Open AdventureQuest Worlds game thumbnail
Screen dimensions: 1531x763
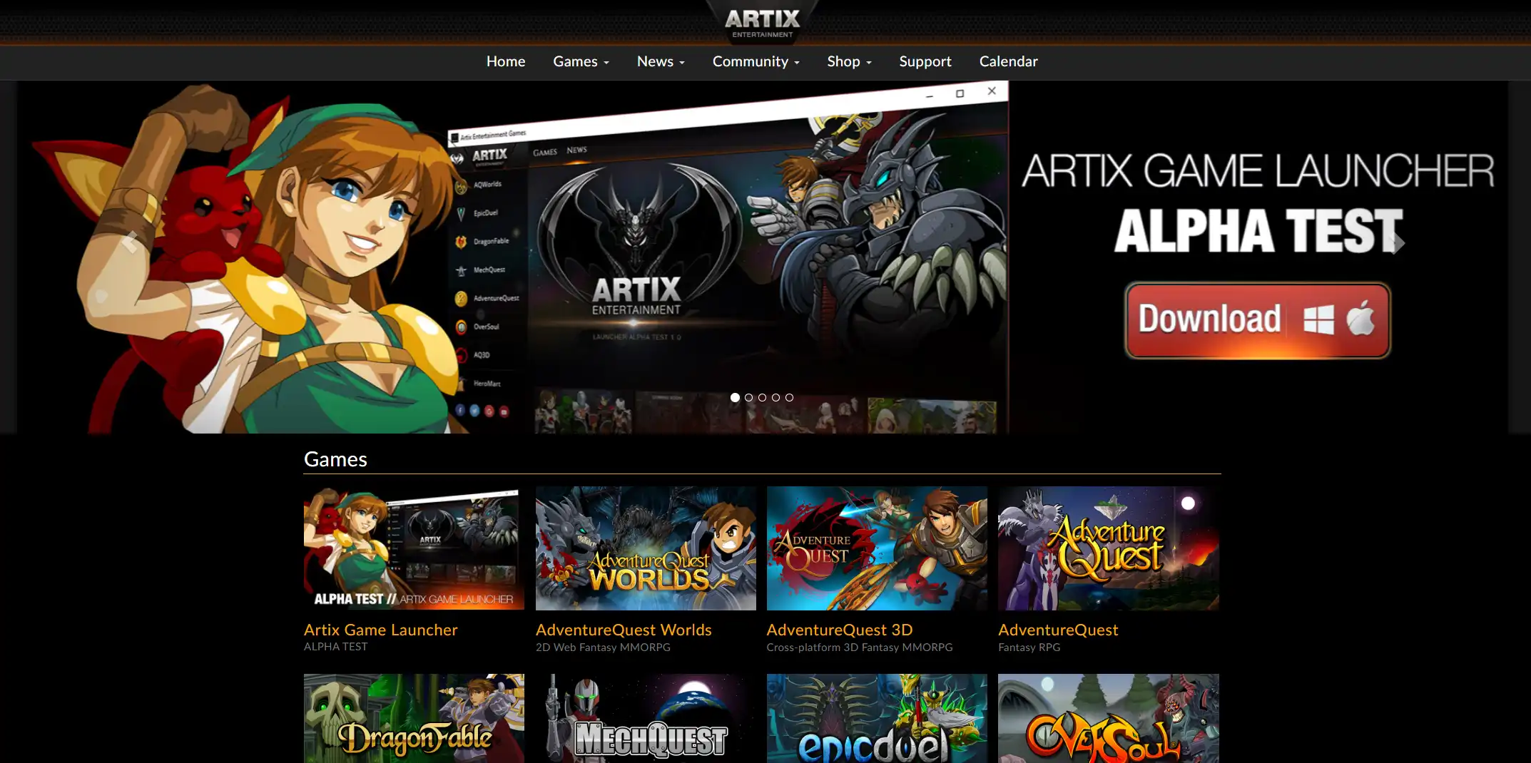pos(646,548)
